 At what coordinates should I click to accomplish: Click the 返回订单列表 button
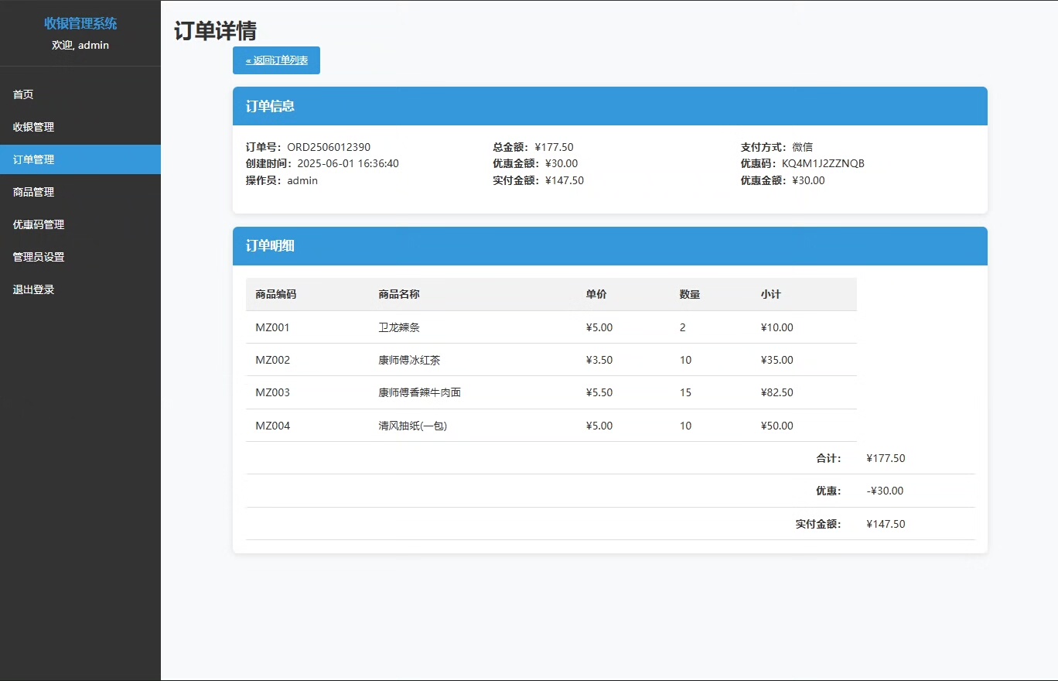[276, 60]
